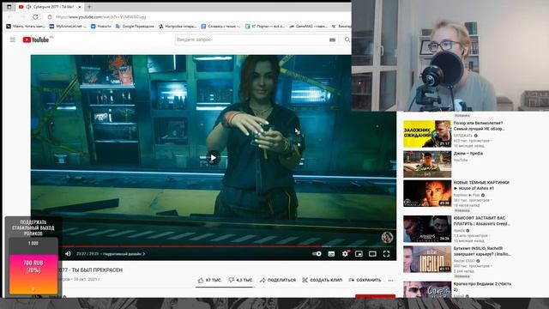
Task: Click the site info lock icon
Action: click(50, 17)
